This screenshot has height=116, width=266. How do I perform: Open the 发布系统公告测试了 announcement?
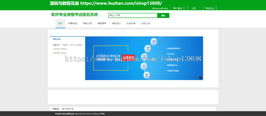click(x=60, y=49)
